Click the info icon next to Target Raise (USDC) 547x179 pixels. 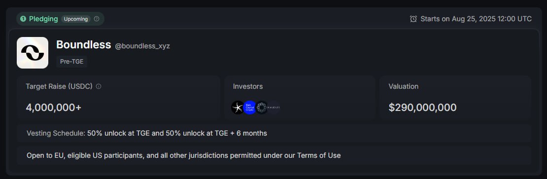tap(99, 86)
